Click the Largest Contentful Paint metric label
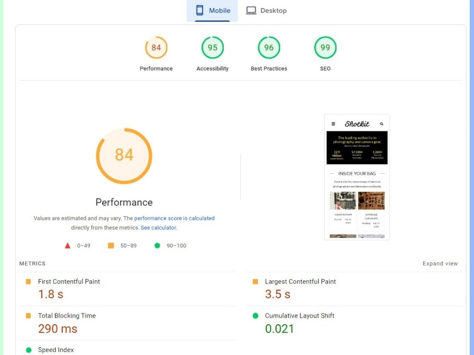Image resolution: width=474 pixels, height=355 pixels. point(301,282)
